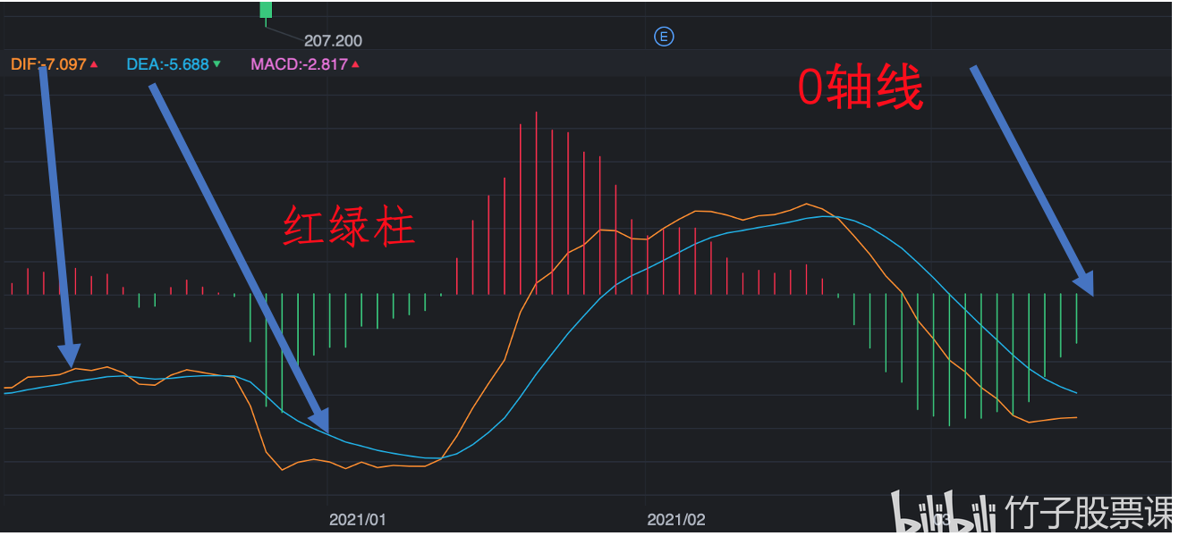
Task: Click the 2021/02 date axis label
Action: (x=676, y=519)
